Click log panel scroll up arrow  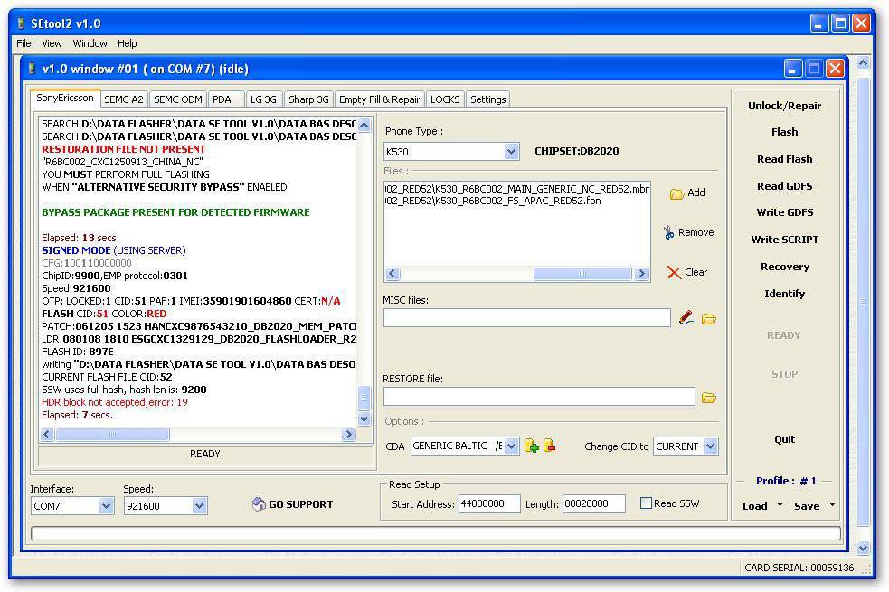tap(364, 125)
